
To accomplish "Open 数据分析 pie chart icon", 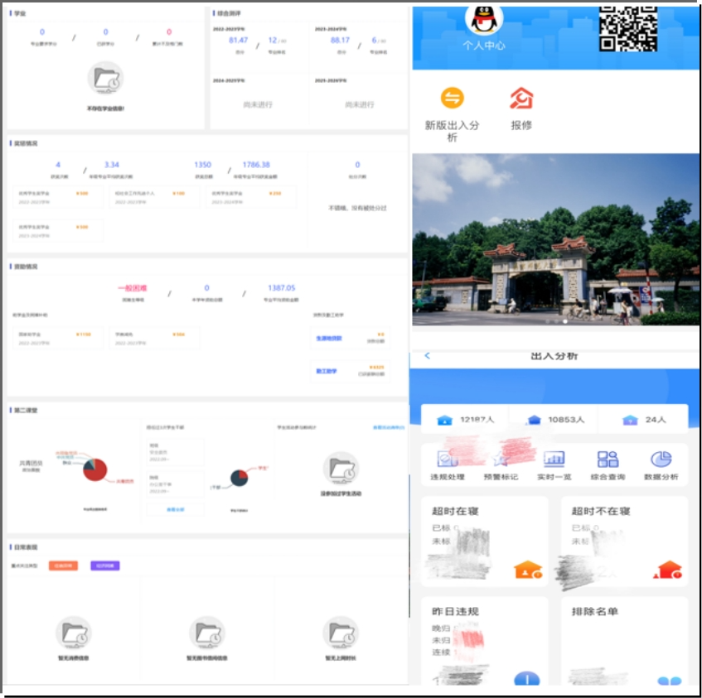I will tap(661, 460).
